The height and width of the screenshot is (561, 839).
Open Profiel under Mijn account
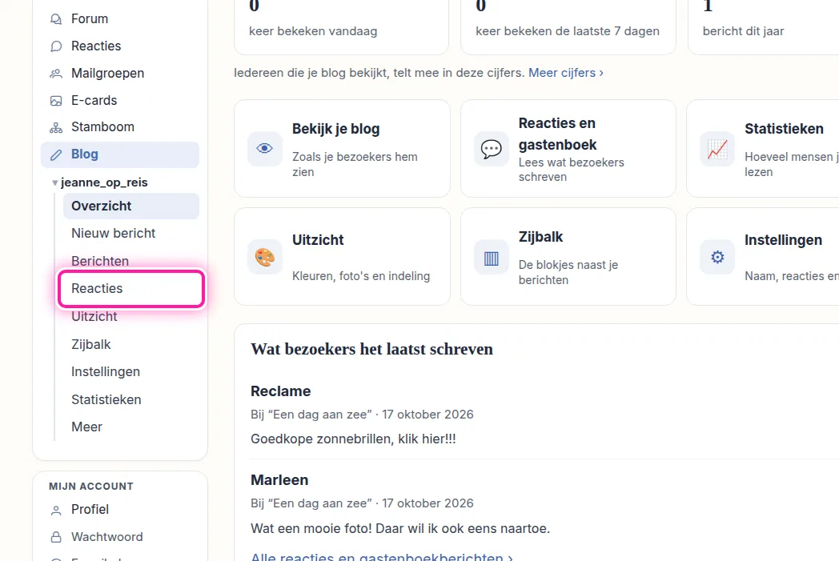click(90, 510)
